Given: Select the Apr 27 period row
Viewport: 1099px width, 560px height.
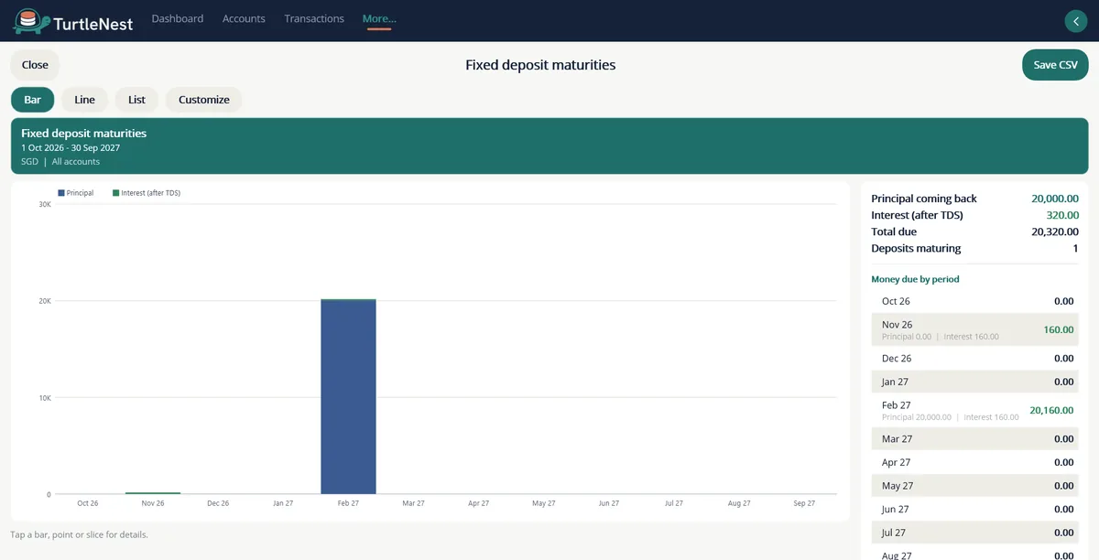Looking at the screenshot, I should click(x=974, y=463).
